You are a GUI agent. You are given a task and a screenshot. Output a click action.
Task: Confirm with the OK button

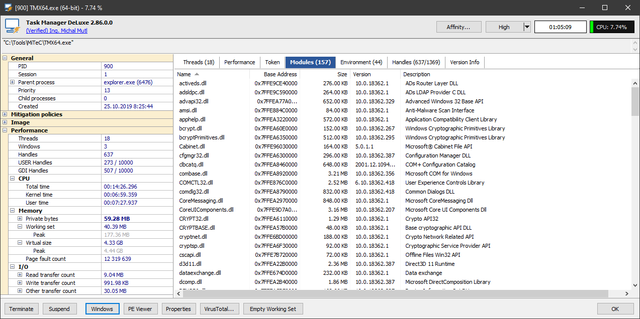[615, 309]
